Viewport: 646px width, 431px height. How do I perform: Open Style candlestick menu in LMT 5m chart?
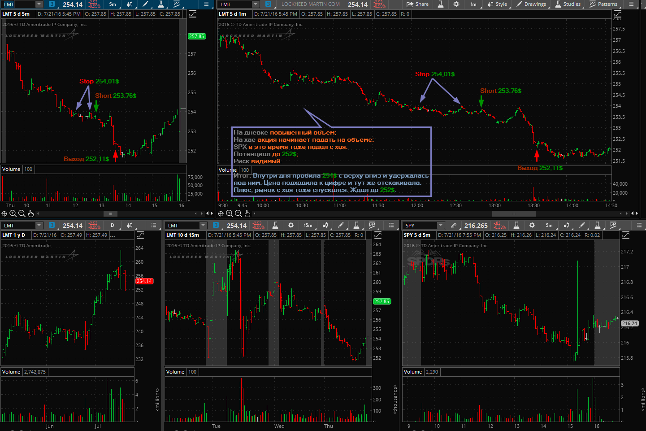130,4
